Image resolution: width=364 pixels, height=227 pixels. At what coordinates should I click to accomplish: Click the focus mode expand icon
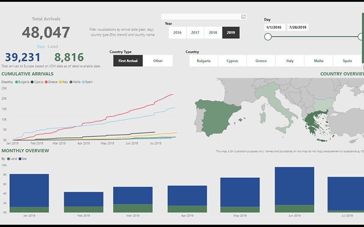point(243,17)
